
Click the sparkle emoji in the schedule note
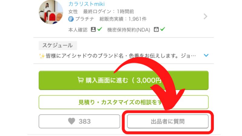42,56
